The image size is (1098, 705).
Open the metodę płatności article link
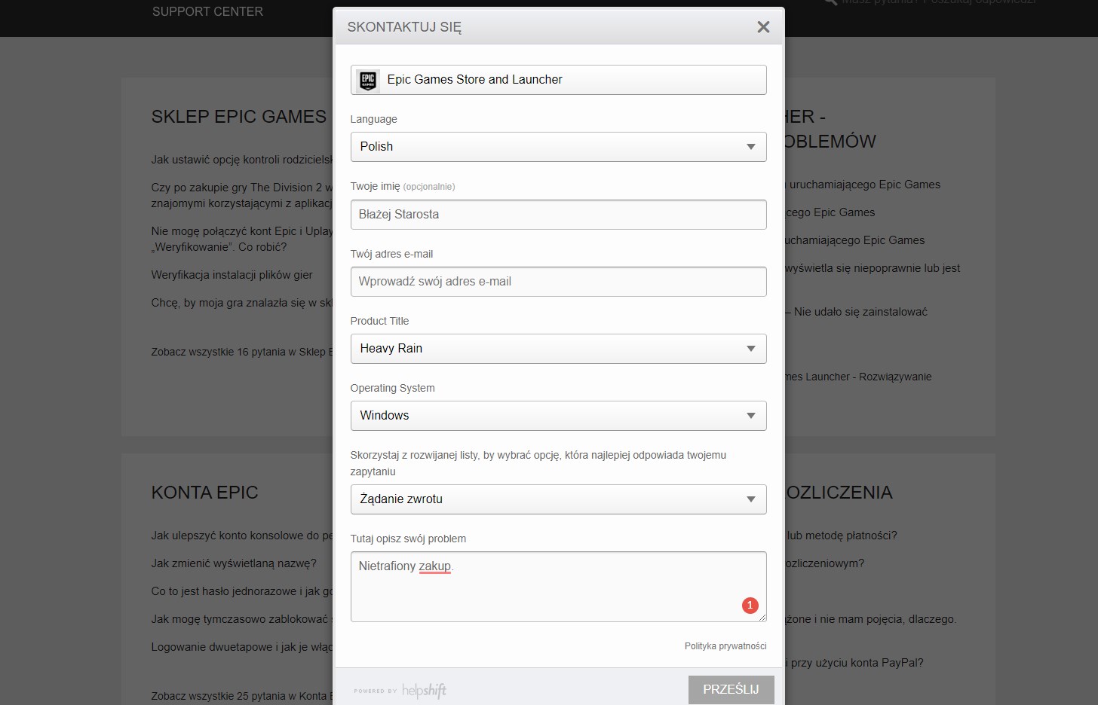841,536
